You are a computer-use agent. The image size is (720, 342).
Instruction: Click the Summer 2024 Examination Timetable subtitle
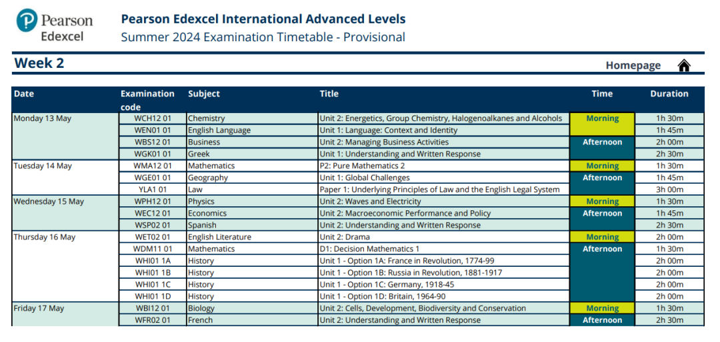(x=263, y=37)
